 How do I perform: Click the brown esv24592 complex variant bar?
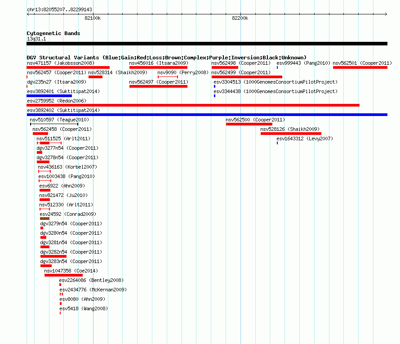coord(44,219)
